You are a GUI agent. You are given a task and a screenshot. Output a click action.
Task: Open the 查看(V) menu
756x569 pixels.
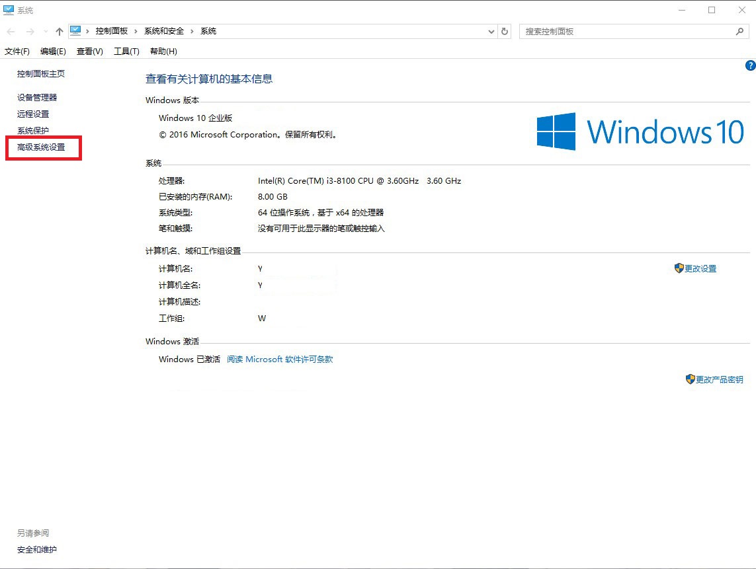pyautogui.click(x=90, y=51)
